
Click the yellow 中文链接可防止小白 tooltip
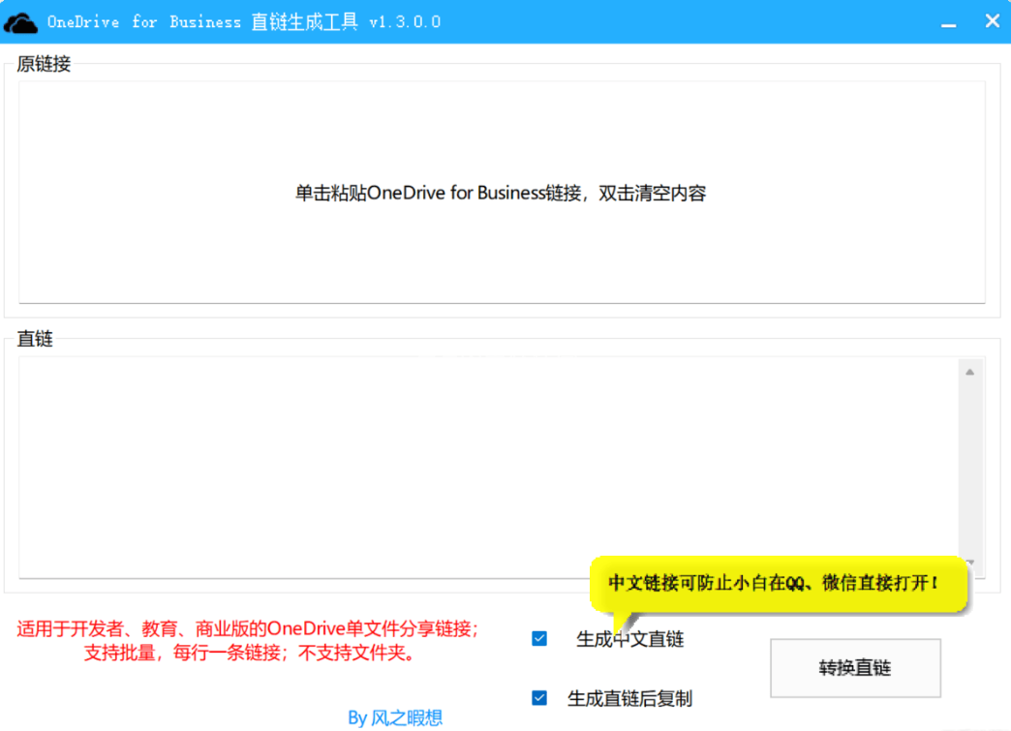pyautogui.click(x=779, y=584)
